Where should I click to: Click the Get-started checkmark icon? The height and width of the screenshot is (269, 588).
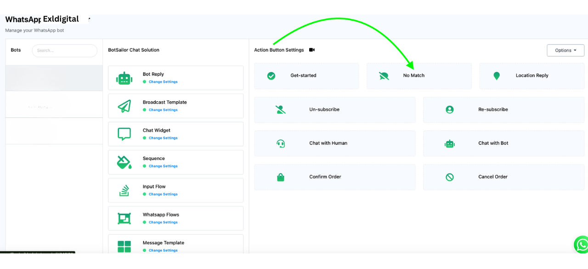pos(271,76)
